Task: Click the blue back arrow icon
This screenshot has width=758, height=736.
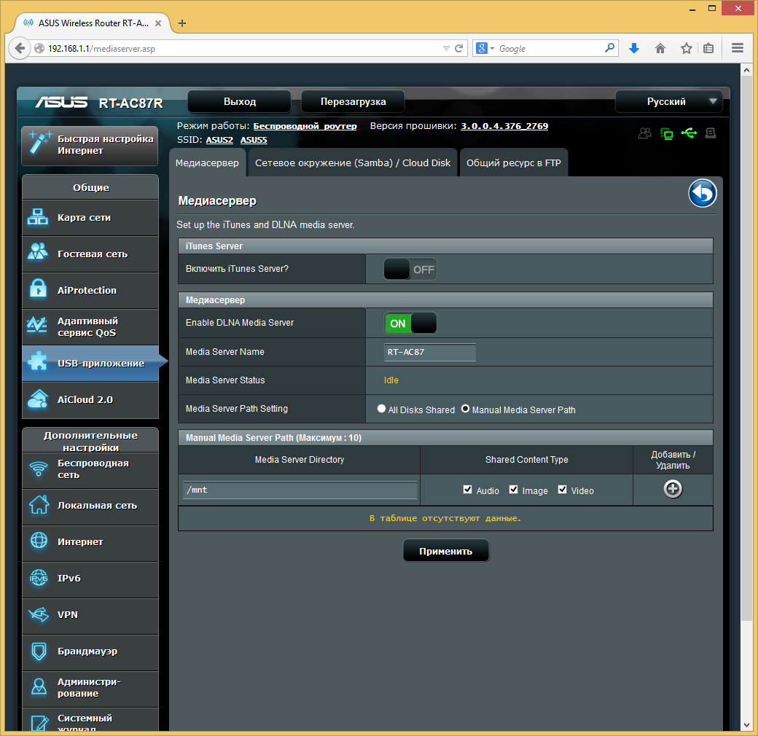Action: 703,193
